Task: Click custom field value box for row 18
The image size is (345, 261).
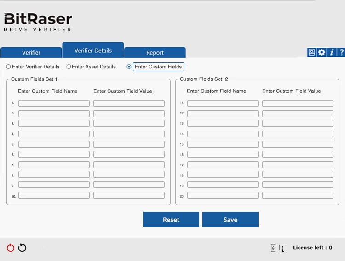Action: (298, 174)
